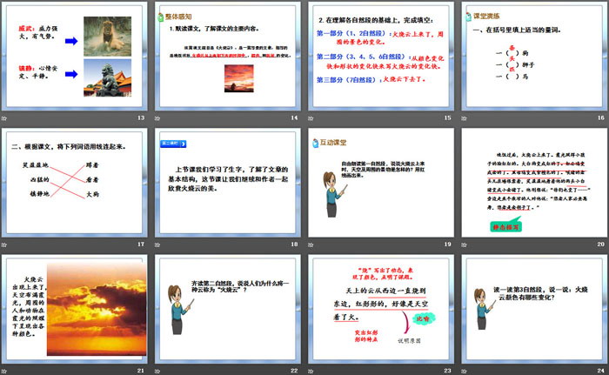The height and width of the screenshot is (375, 609).
Task: Select slide 14 thumbnail titled 整体感知
Action: pyautogui.click(x=228, y=56)
